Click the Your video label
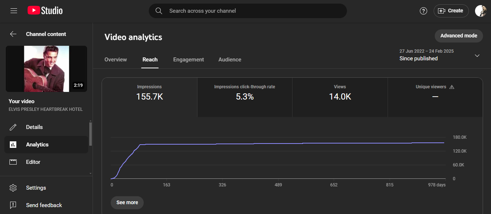The width and height of the screenshot is (491, 214). coord(21,101)
